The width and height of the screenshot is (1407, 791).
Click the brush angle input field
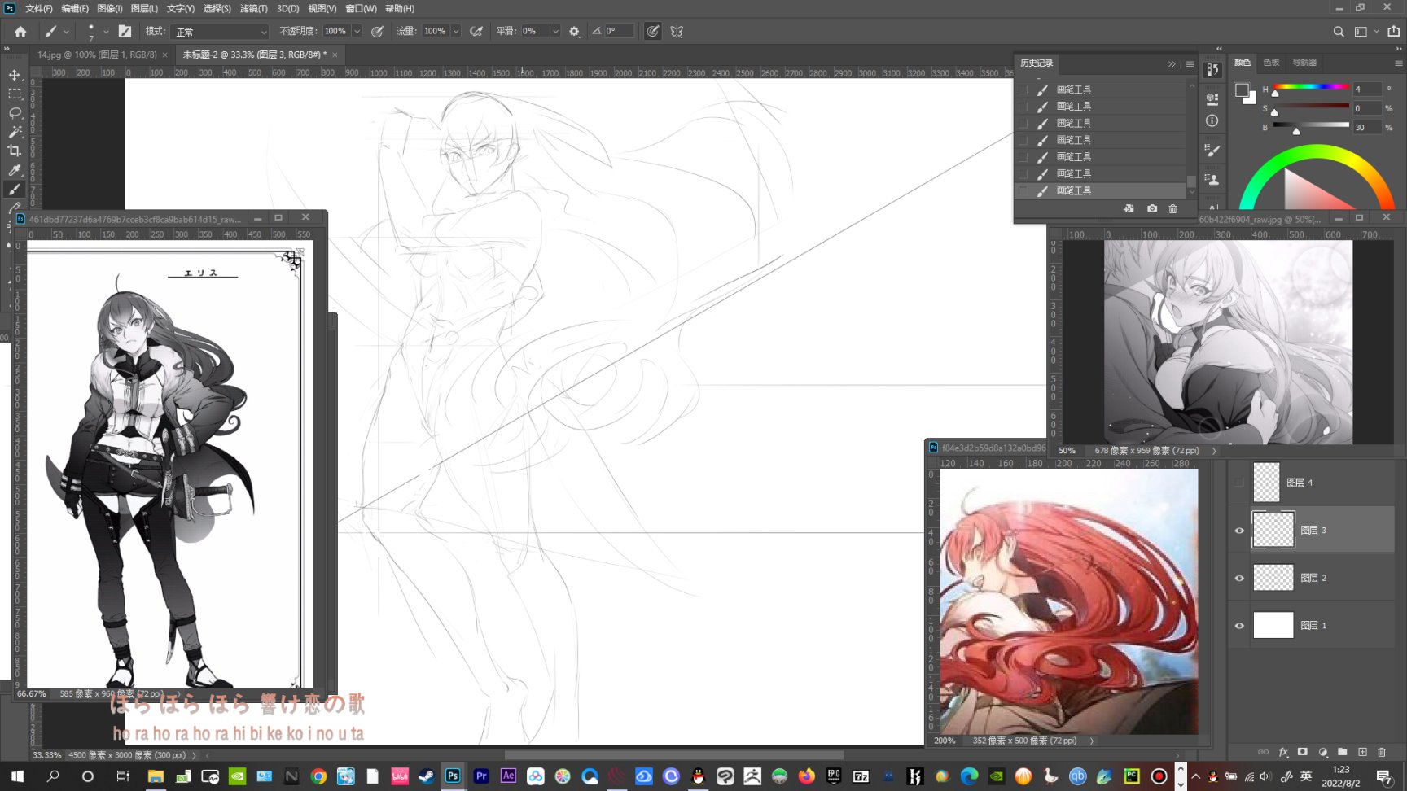pos(620,31)
